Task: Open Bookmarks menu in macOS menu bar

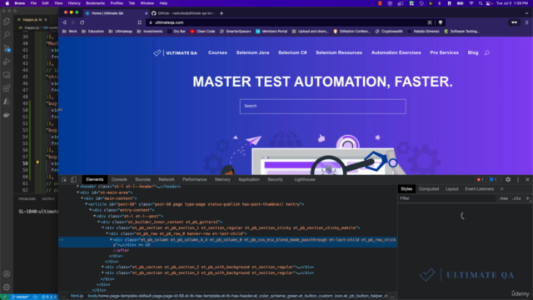Action: point(95,3)
